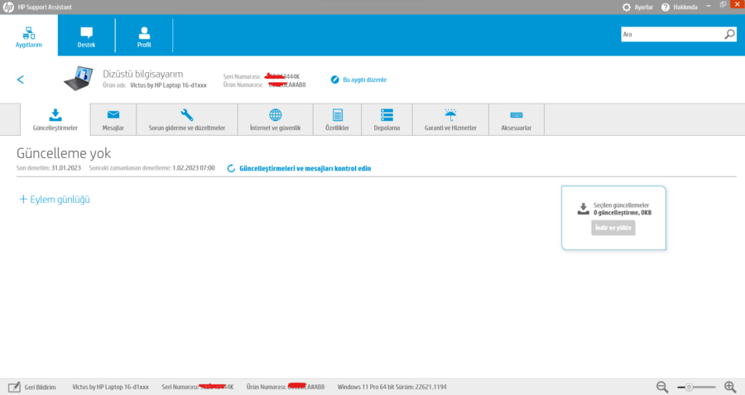This screenshot has height=395, width=745.
Task: Open Garanti ve Hizmetler tab
Action: (450, 120)
